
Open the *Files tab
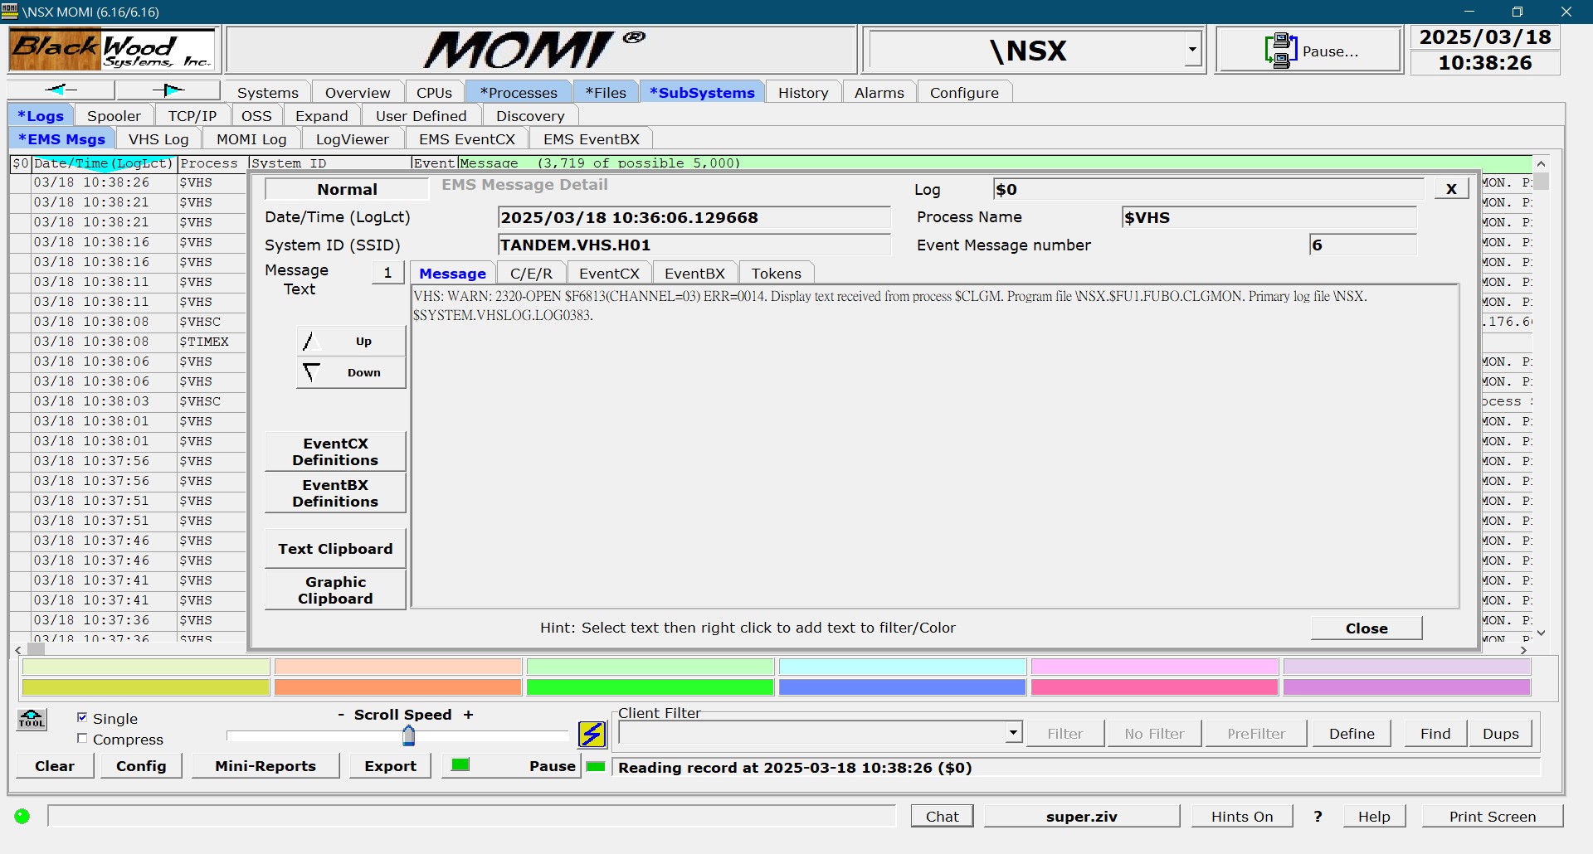(x=606, y=92)
